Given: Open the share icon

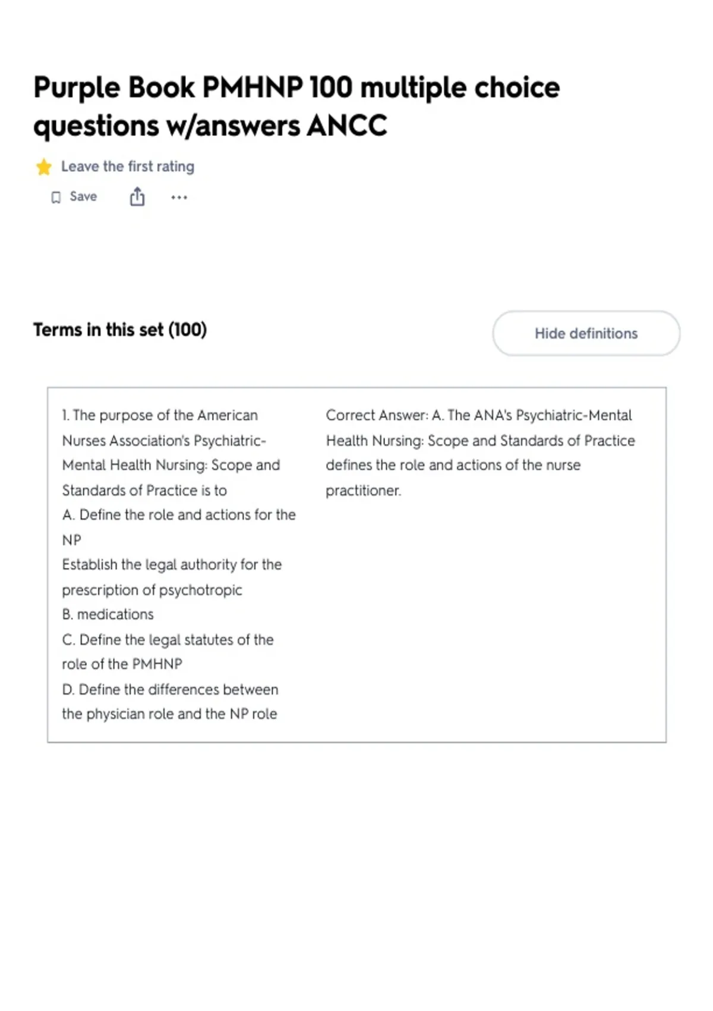Looking at the screenshot, I should (x=137, y=196).
